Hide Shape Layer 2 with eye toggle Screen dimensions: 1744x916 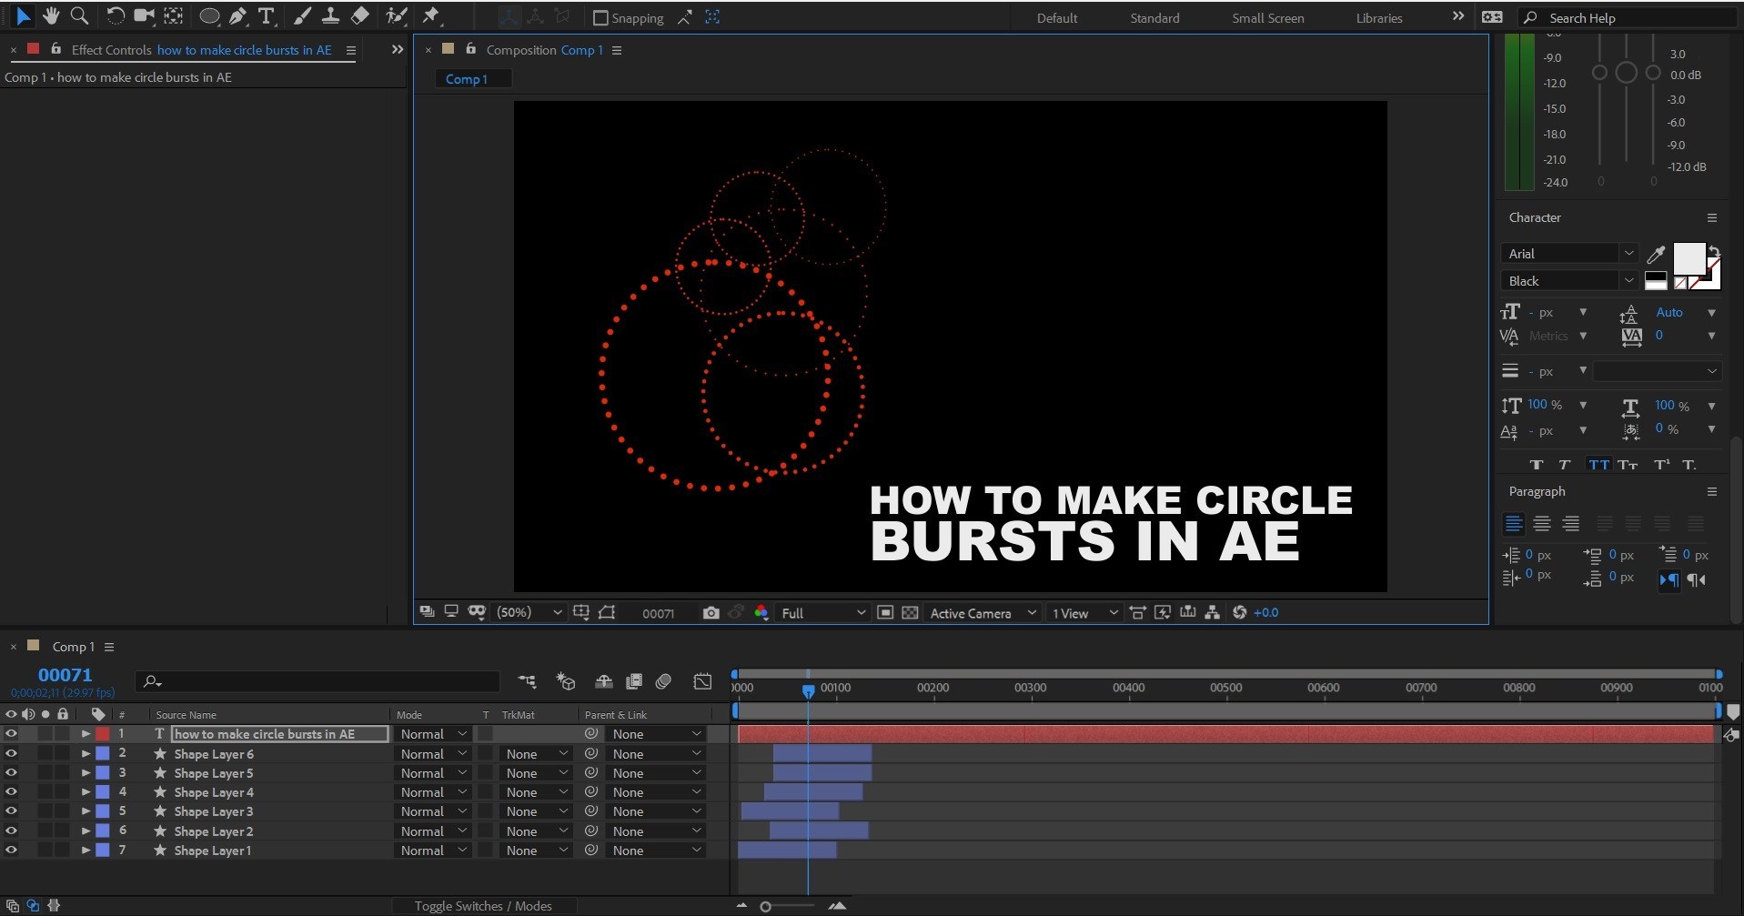[11, 830]
